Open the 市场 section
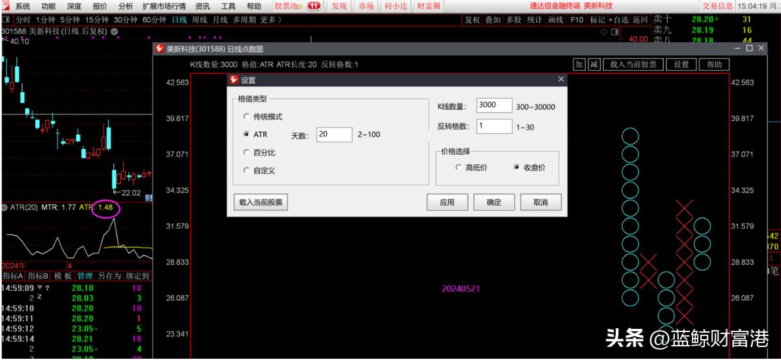Image resolution: width=781 pixels, height=360 pixels. (x=366, y=6)
